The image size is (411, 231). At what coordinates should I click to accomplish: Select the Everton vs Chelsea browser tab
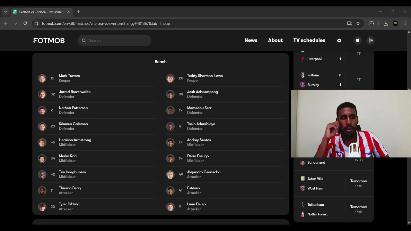41,12
